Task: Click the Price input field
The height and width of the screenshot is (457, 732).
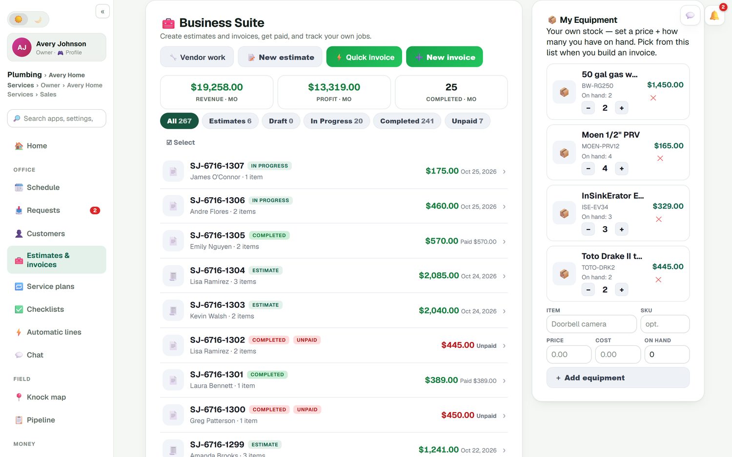Action: coord(569,354)
